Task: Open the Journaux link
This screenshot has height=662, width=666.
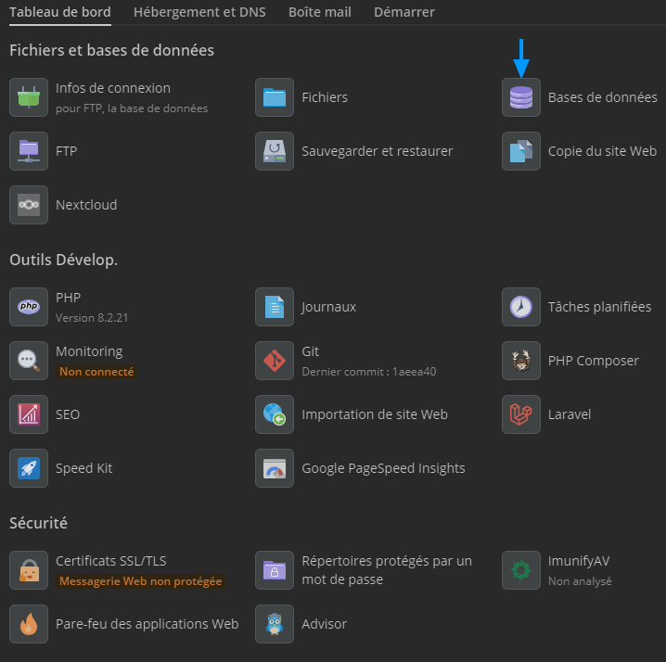Action: coord(328,307)
